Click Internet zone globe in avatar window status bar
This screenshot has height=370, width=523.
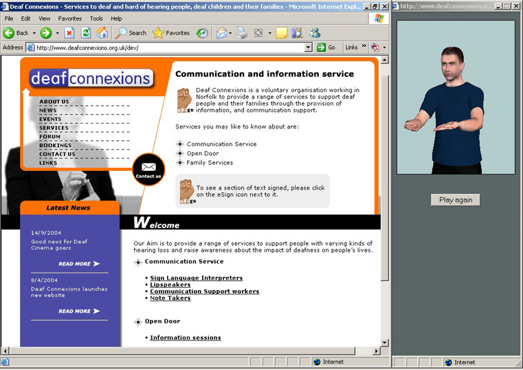point(449,362)
